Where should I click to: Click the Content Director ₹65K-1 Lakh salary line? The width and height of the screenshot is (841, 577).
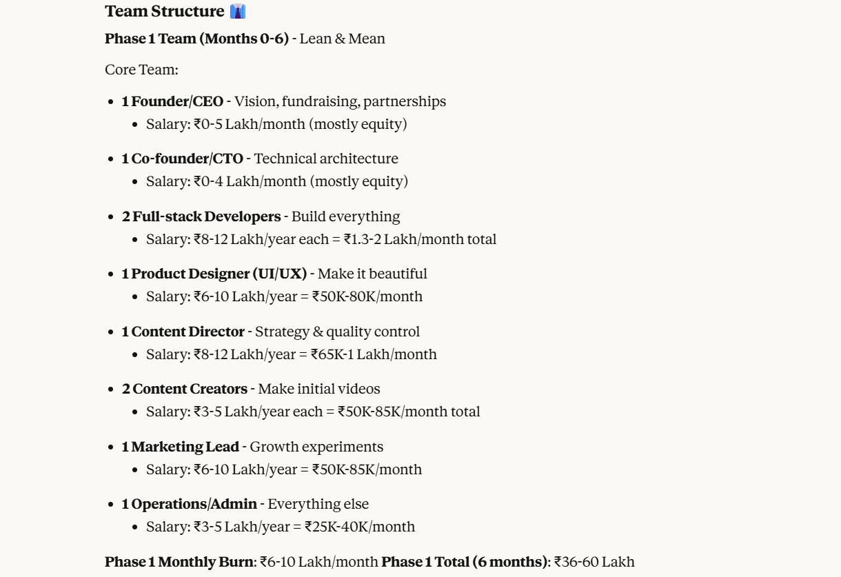pyautogui.click(x=291, y=354)
